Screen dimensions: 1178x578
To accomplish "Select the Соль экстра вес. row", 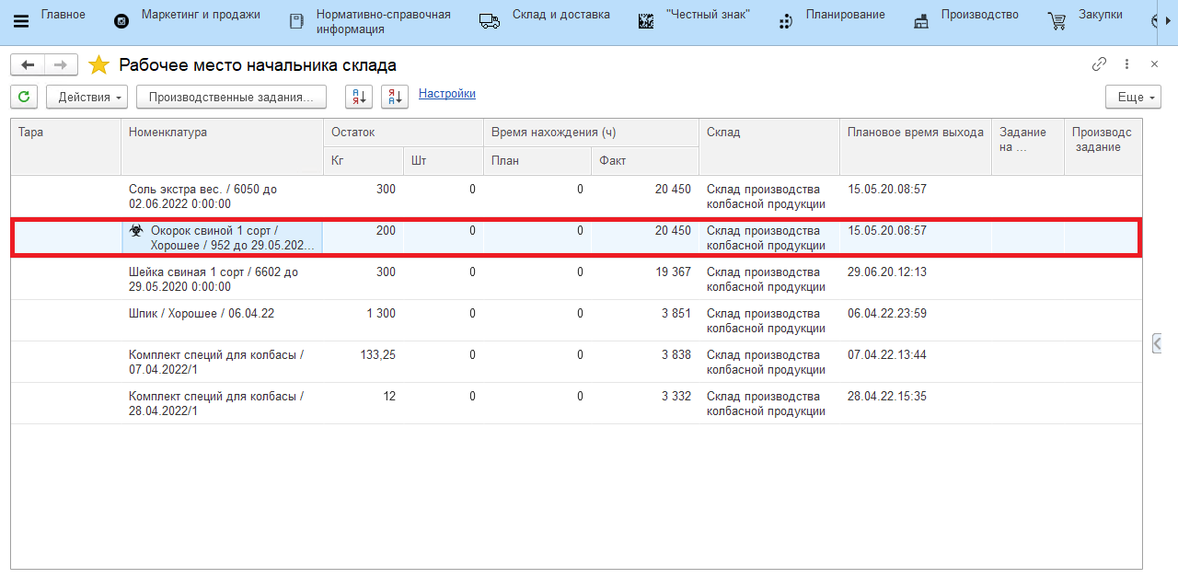I will coord(202,196).
